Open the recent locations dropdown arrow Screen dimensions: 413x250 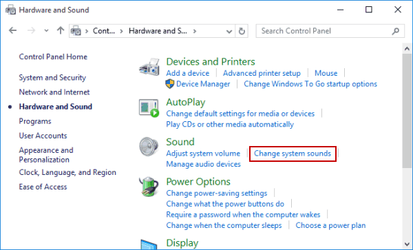click(46, 31)
